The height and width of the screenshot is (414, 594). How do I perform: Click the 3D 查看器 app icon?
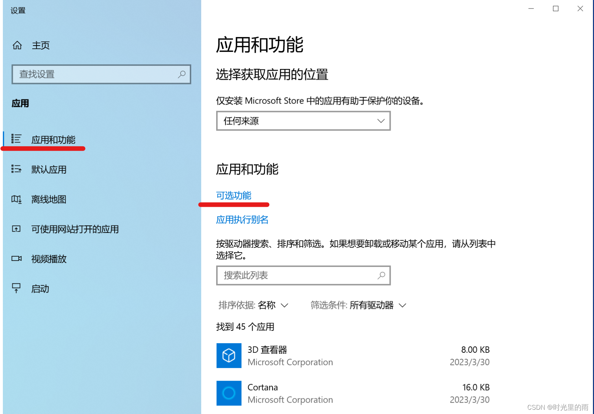(229, 356)
